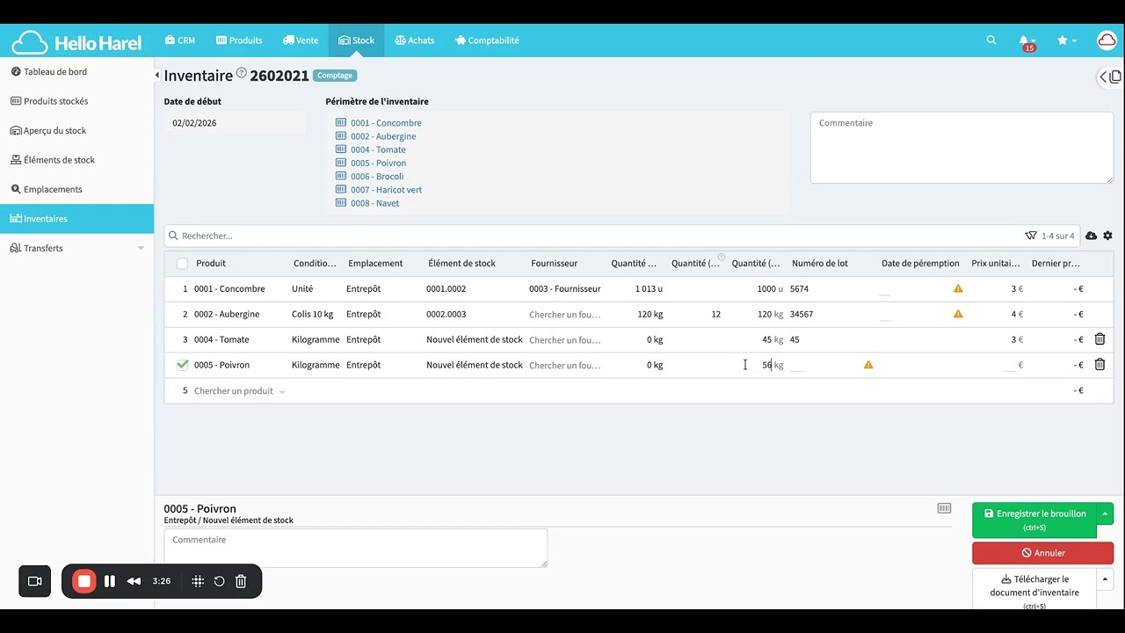Click the Date de début field
Screen dimensions: 1125x633
(235, 123)
